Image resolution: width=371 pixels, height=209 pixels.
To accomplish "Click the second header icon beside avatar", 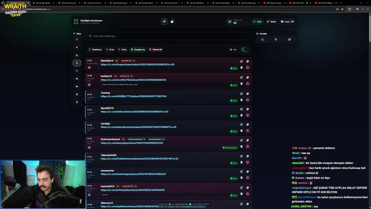I will pos(172,21).
